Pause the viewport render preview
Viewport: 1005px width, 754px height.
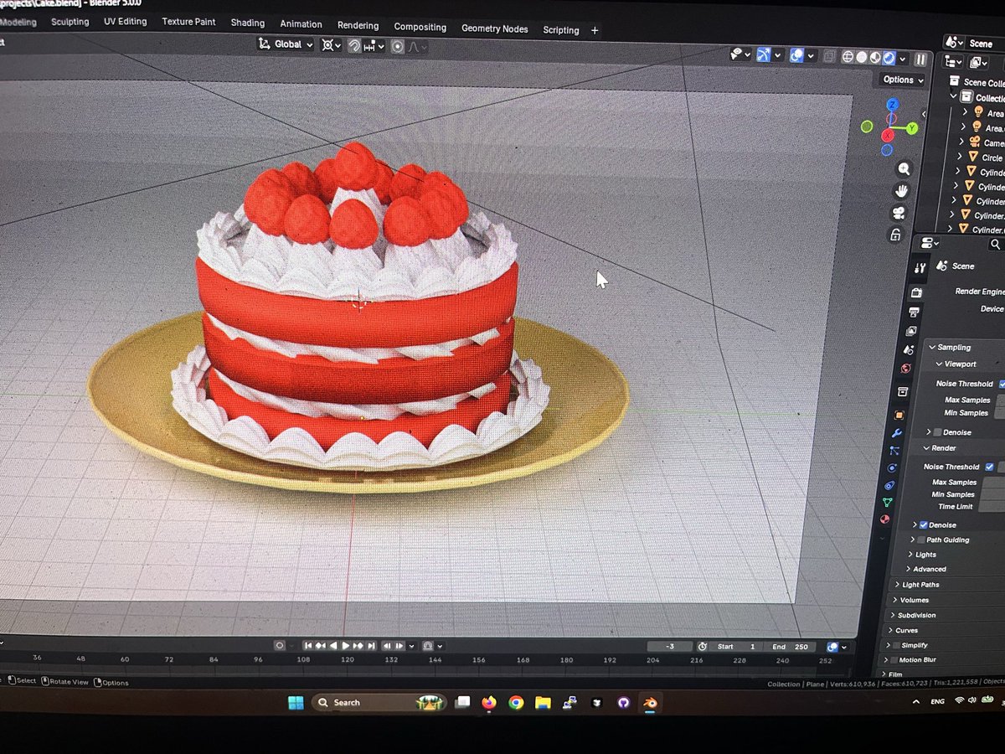tap(920, 59)
